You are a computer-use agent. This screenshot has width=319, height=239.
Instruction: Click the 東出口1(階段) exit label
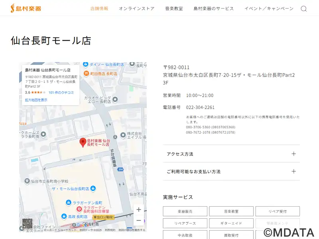104,217
